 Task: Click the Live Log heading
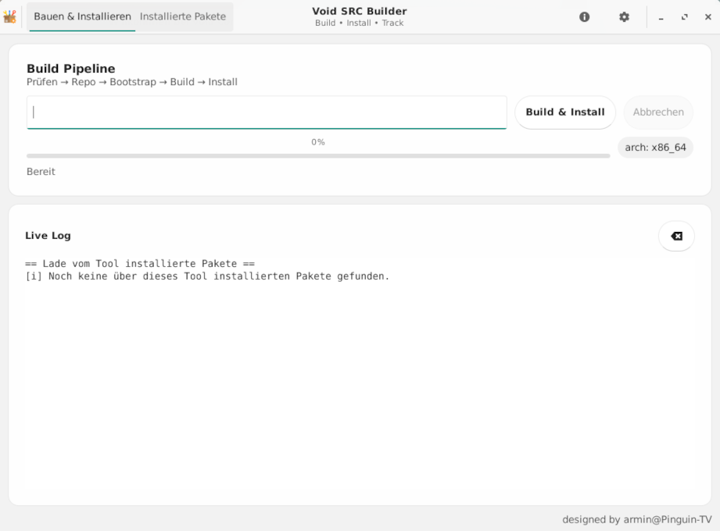coord(48,236)
